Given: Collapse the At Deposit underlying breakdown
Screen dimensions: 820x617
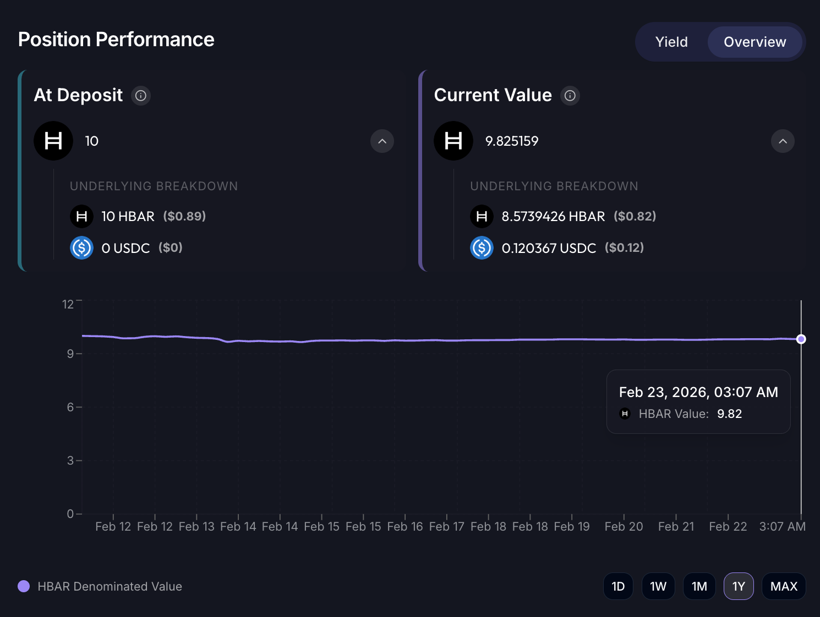Looking at the screenshot, I should pos(382,141).
